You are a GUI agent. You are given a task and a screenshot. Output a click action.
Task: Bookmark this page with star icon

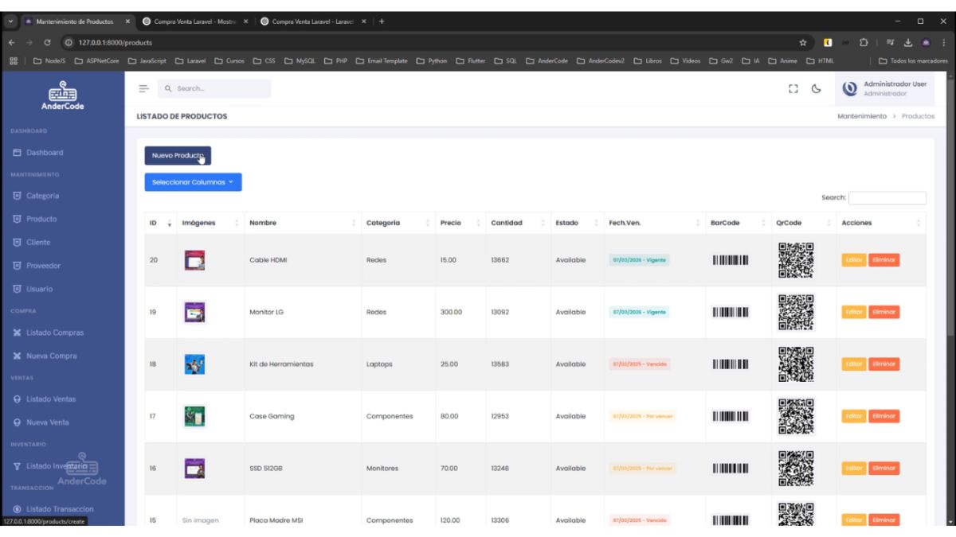[x=803, y=42]
